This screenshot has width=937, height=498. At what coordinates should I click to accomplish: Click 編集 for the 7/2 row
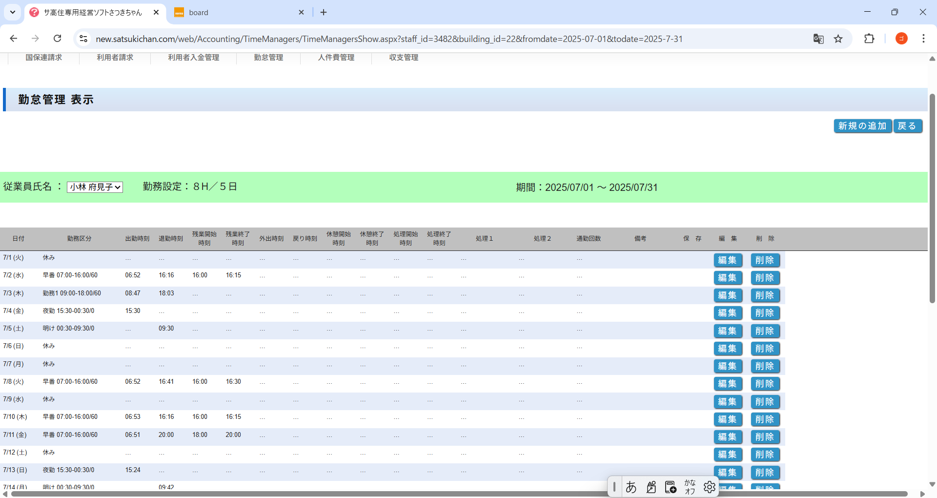coord(728,278)
